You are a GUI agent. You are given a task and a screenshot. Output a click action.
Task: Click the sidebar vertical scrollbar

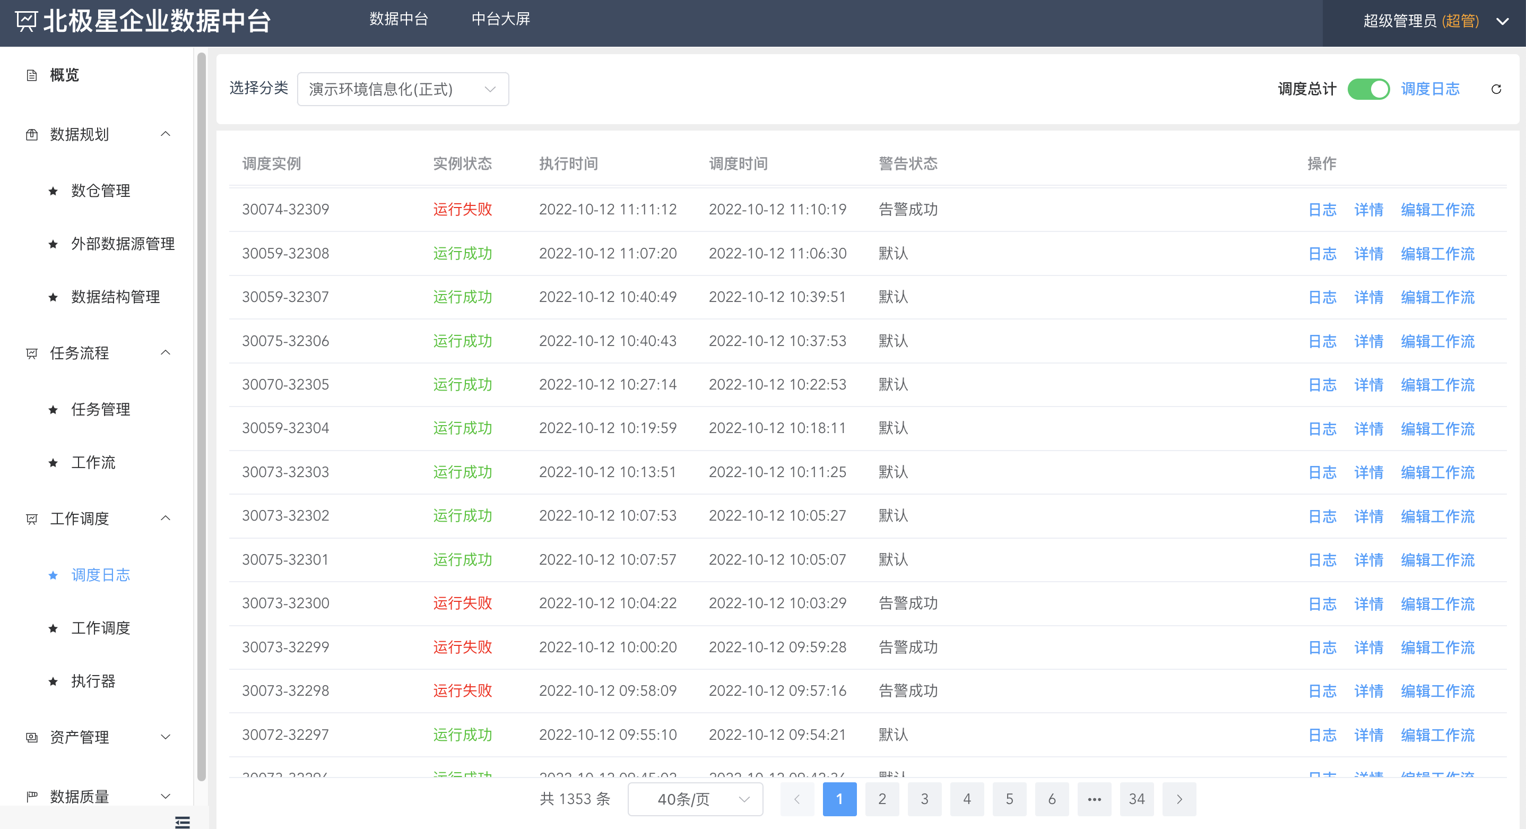[202, 417]
